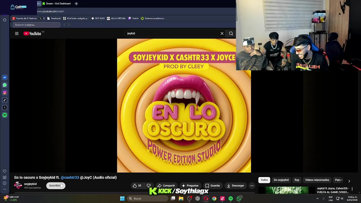Screen dimensions: 361x203
Task: Open the Sistema académico bookmark
Action: 152,18
